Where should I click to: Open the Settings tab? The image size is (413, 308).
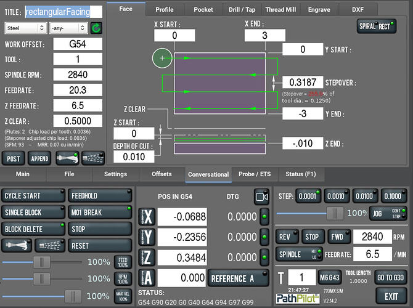(115, 174)
